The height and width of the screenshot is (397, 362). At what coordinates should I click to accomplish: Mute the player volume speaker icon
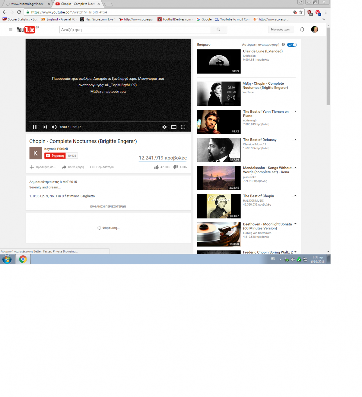(x=54, y=127)
